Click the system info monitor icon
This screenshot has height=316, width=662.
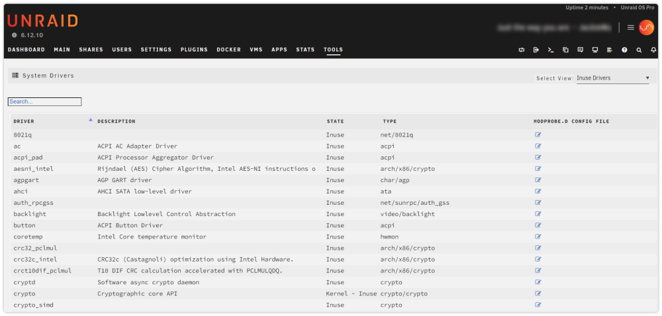tap(595, 50)
